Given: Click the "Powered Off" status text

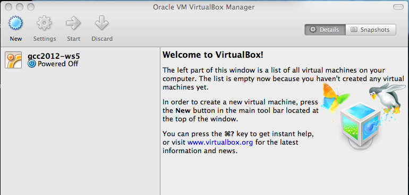Looking at the screenshot, I should (x=58, y=64).
